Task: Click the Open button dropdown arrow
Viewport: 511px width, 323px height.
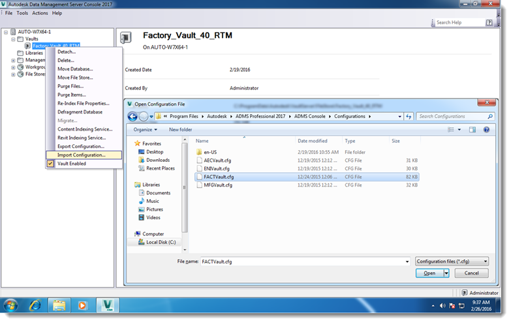Action: (x=446, y=273)
